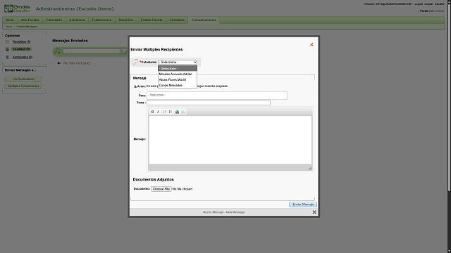451x253 pixels.
Task: Click the unlink icon in the editor
Action: (183, 112)
